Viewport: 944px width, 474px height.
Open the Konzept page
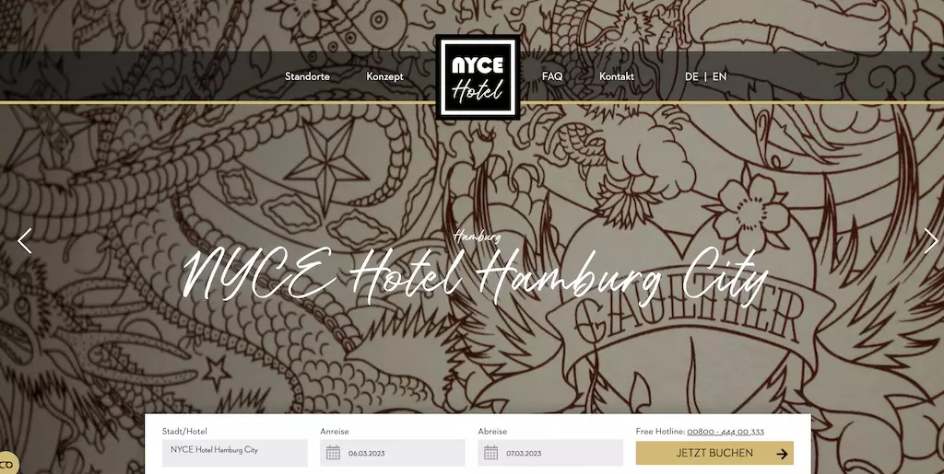[x=384, y=76]
